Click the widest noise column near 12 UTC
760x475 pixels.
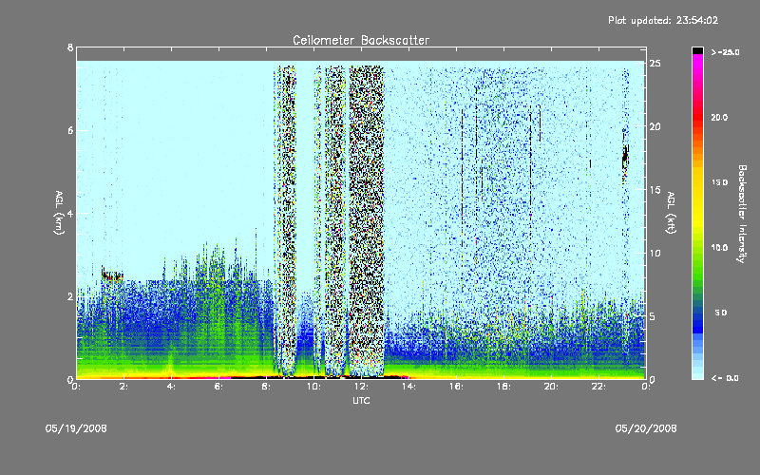[x=367, y=220]
